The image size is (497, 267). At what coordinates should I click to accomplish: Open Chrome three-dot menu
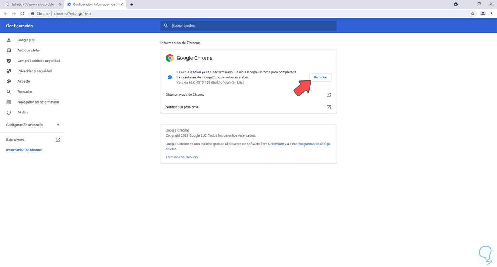point(491,13)
